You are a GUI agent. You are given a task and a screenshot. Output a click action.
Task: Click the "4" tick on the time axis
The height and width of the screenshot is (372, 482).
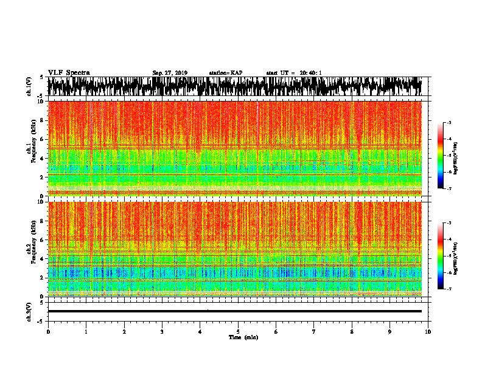pos(200,332)
